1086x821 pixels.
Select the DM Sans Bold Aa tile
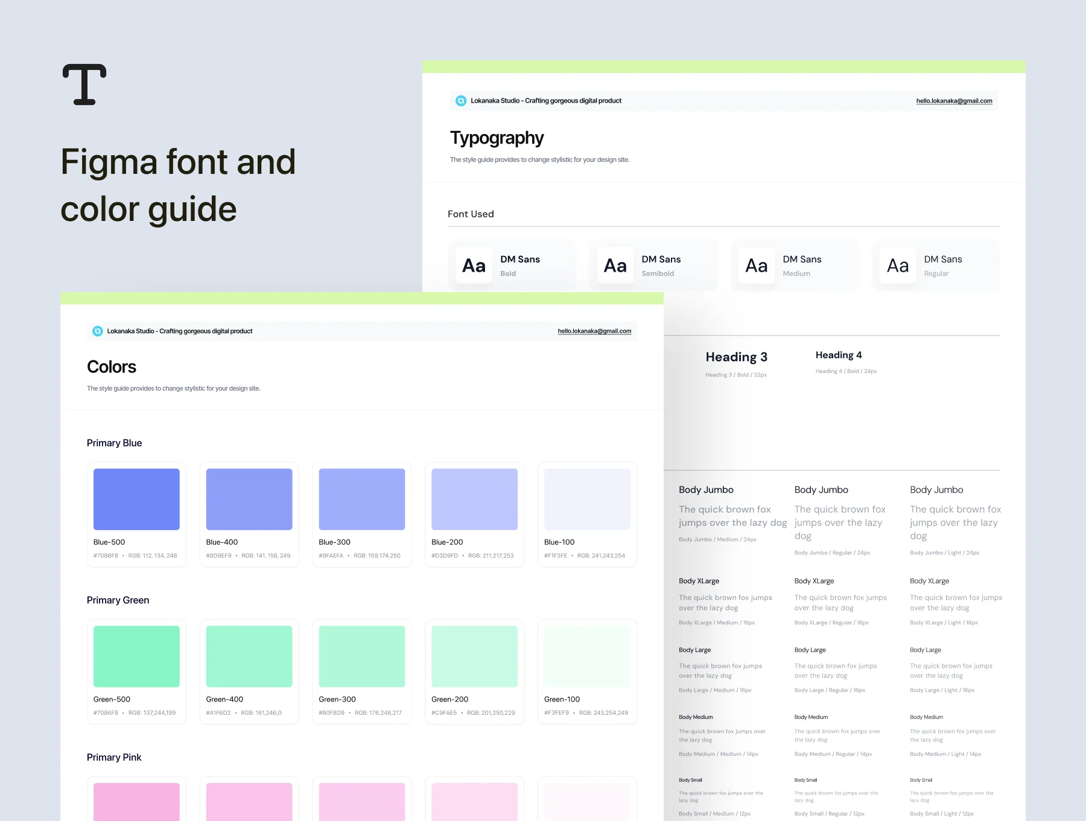[474, 266]
